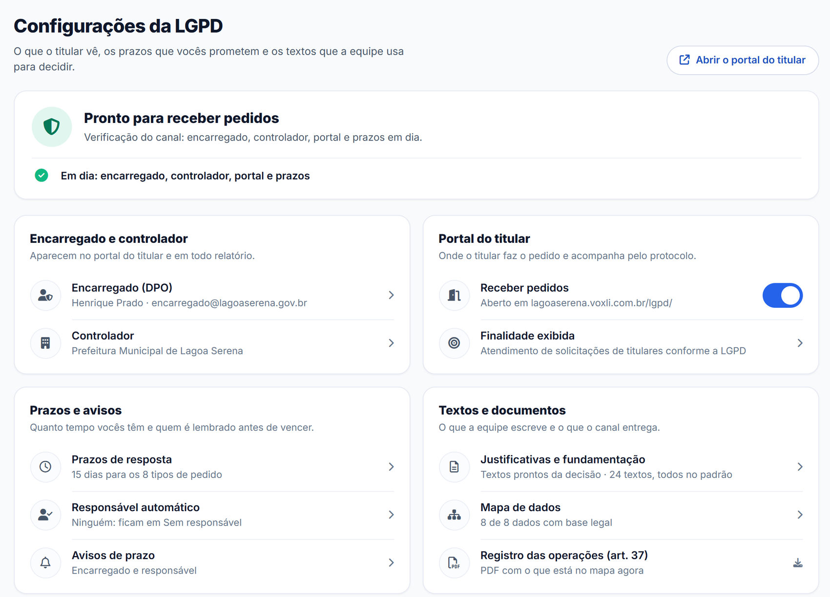Image resolution: width=830 pixels, height=597 pixels.
Task: Expand Mapa de dados via its chevron
Action: pos(800,515)
